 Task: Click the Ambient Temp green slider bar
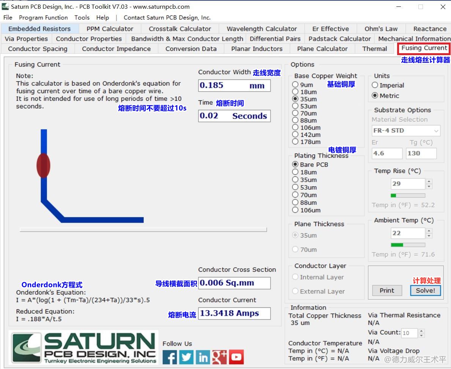tap(408, 245)
